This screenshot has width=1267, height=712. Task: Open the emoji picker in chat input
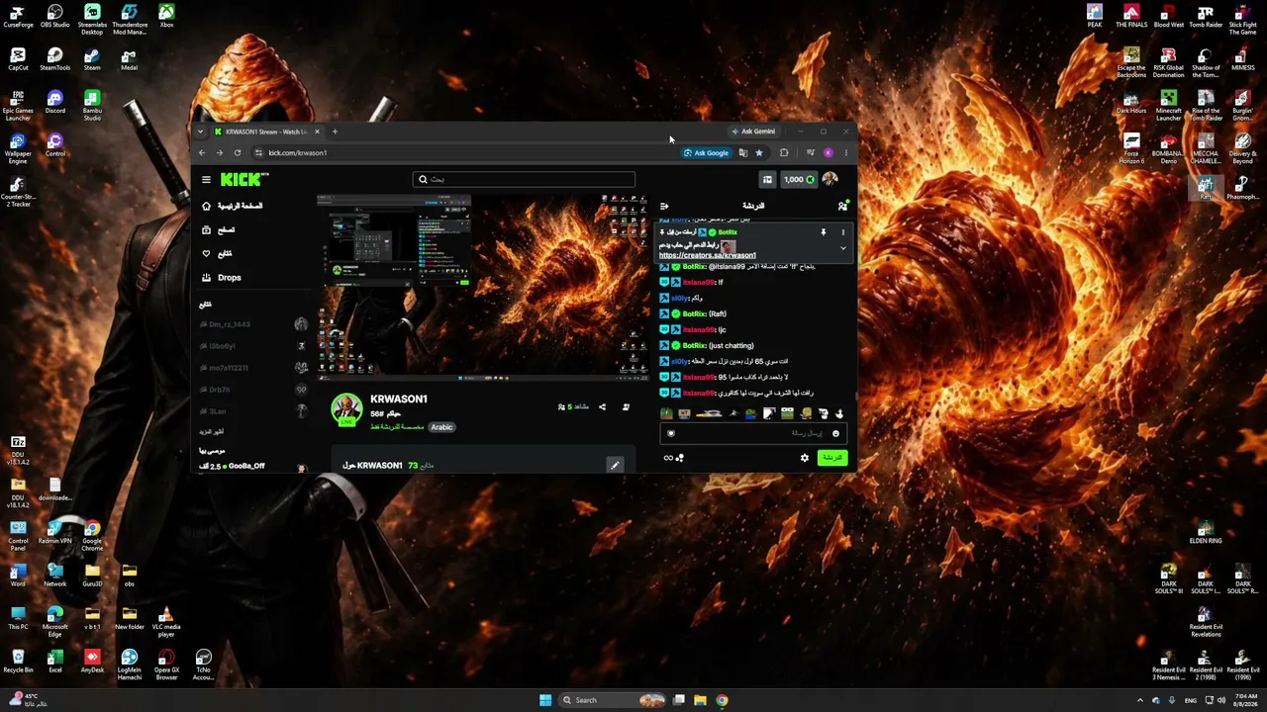(x=835, y=433)
